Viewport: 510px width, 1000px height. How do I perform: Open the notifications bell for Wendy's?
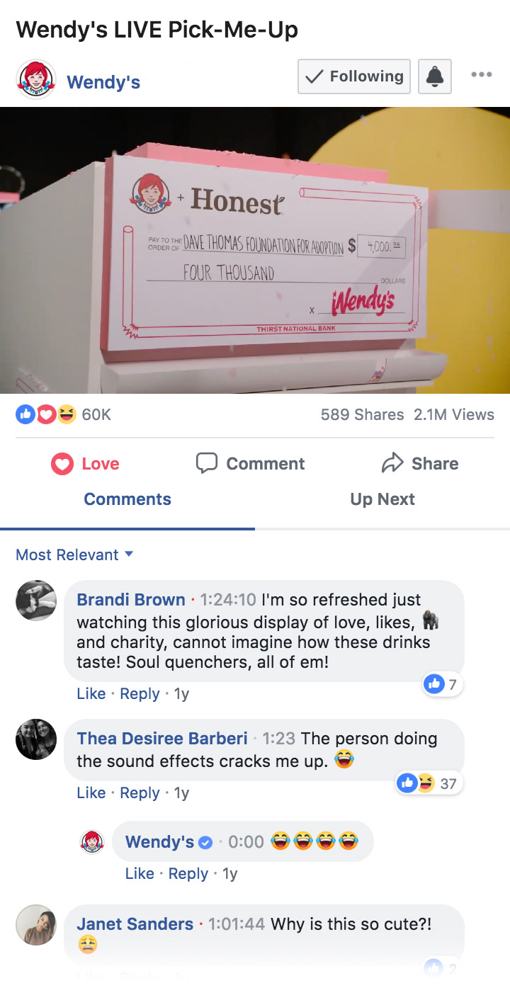pos(435,76)
